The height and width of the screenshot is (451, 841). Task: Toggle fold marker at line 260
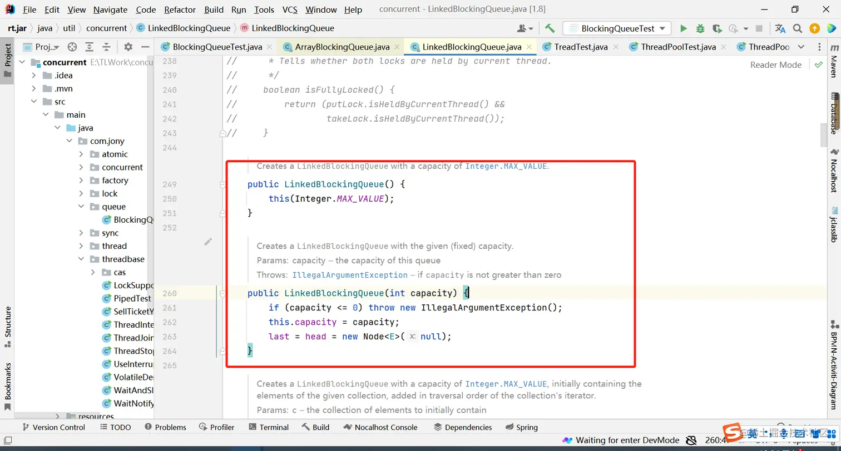click(x=222, y=293)
